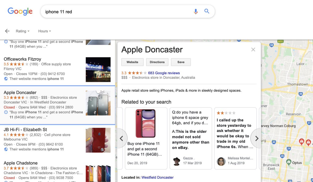This screenshot has width=313, height=182.
Task: Click star rating in Apple Doncaster panel
Action: pyautogui.click(x=137, y=73)
